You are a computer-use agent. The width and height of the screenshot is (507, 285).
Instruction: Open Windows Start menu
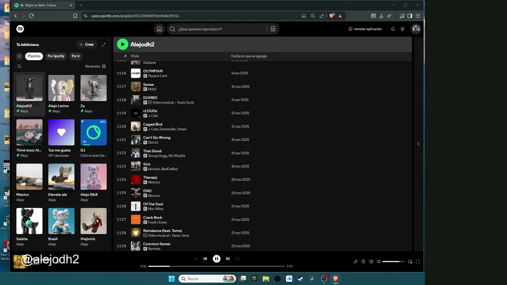(172, 279)
